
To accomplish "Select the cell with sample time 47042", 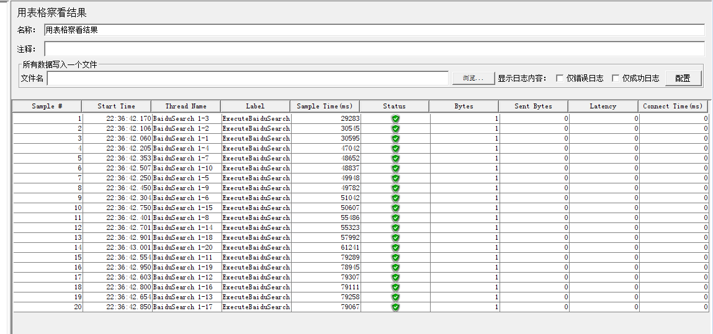I will pos(326,148).
